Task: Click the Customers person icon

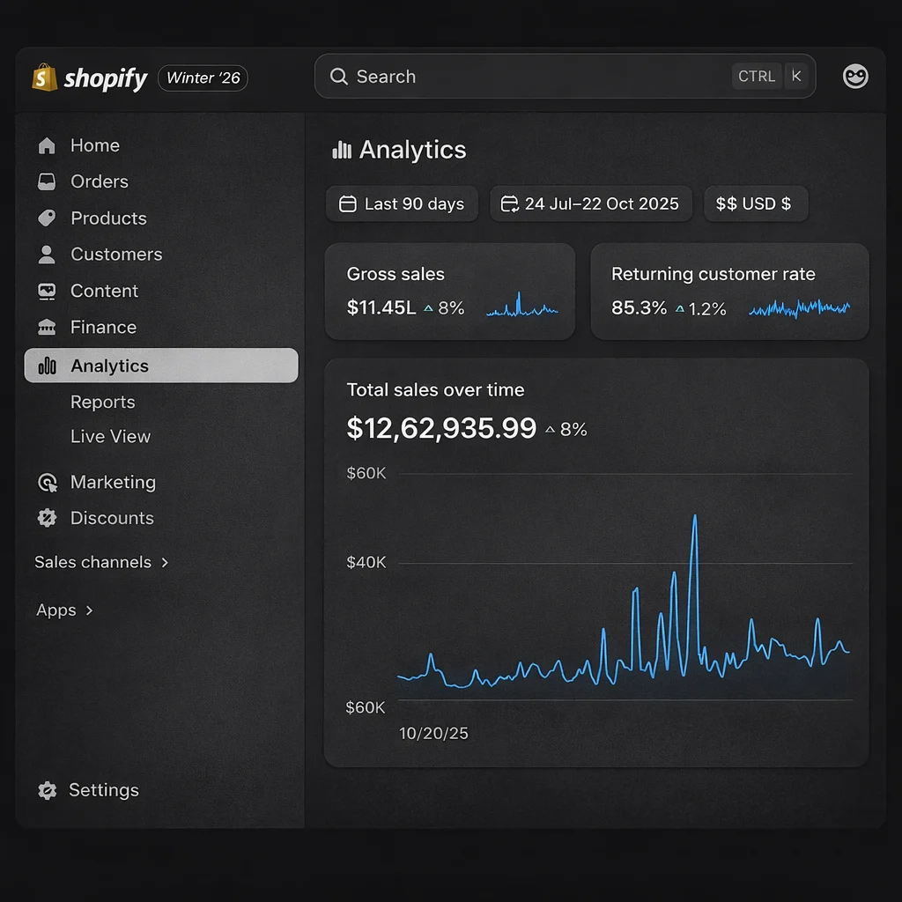Action: (x=47, y=255)
